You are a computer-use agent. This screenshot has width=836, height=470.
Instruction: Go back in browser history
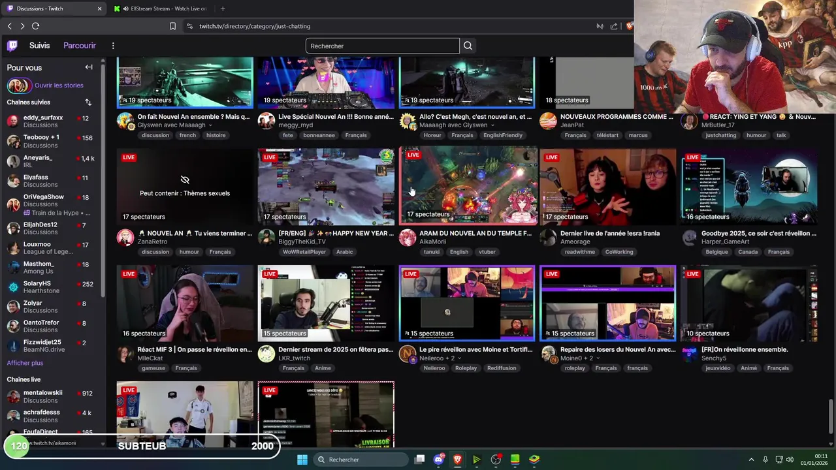9,26
